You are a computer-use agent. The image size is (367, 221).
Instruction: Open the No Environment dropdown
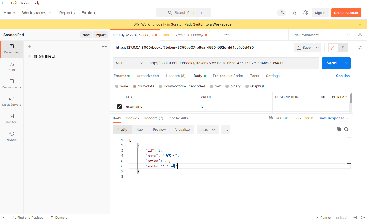(x=322, y=35)
